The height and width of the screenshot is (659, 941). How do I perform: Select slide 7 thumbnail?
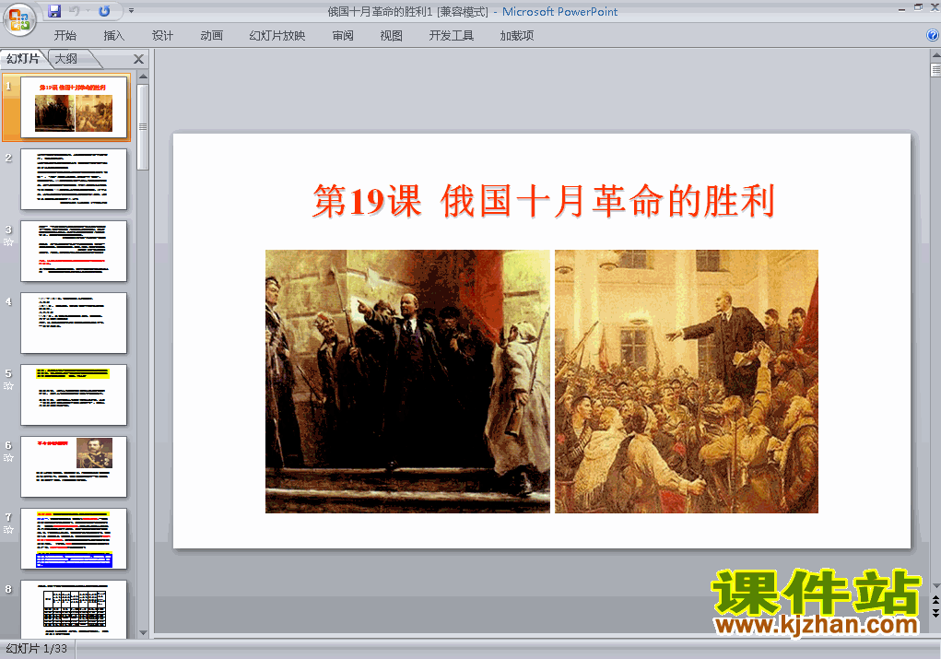(74, 539)
